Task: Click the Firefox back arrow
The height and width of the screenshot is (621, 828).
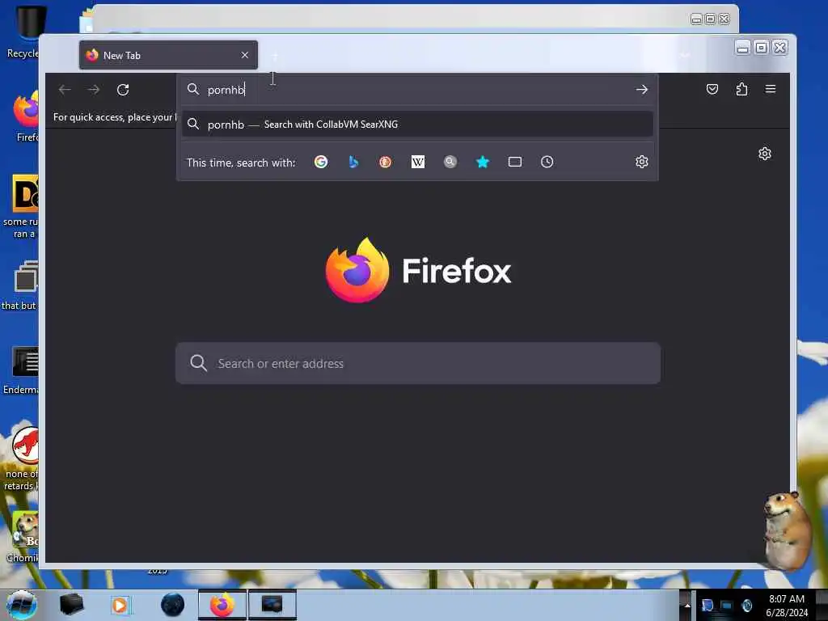Action: pos(65,90)
